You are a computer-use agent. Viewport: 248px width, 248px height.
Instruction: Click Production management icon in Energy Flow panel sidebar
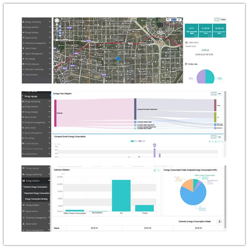(23, 122)
